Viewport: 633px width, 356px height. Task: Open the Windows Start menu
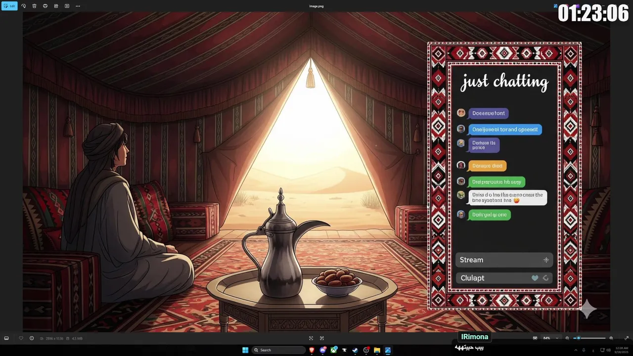coord(245,350)
